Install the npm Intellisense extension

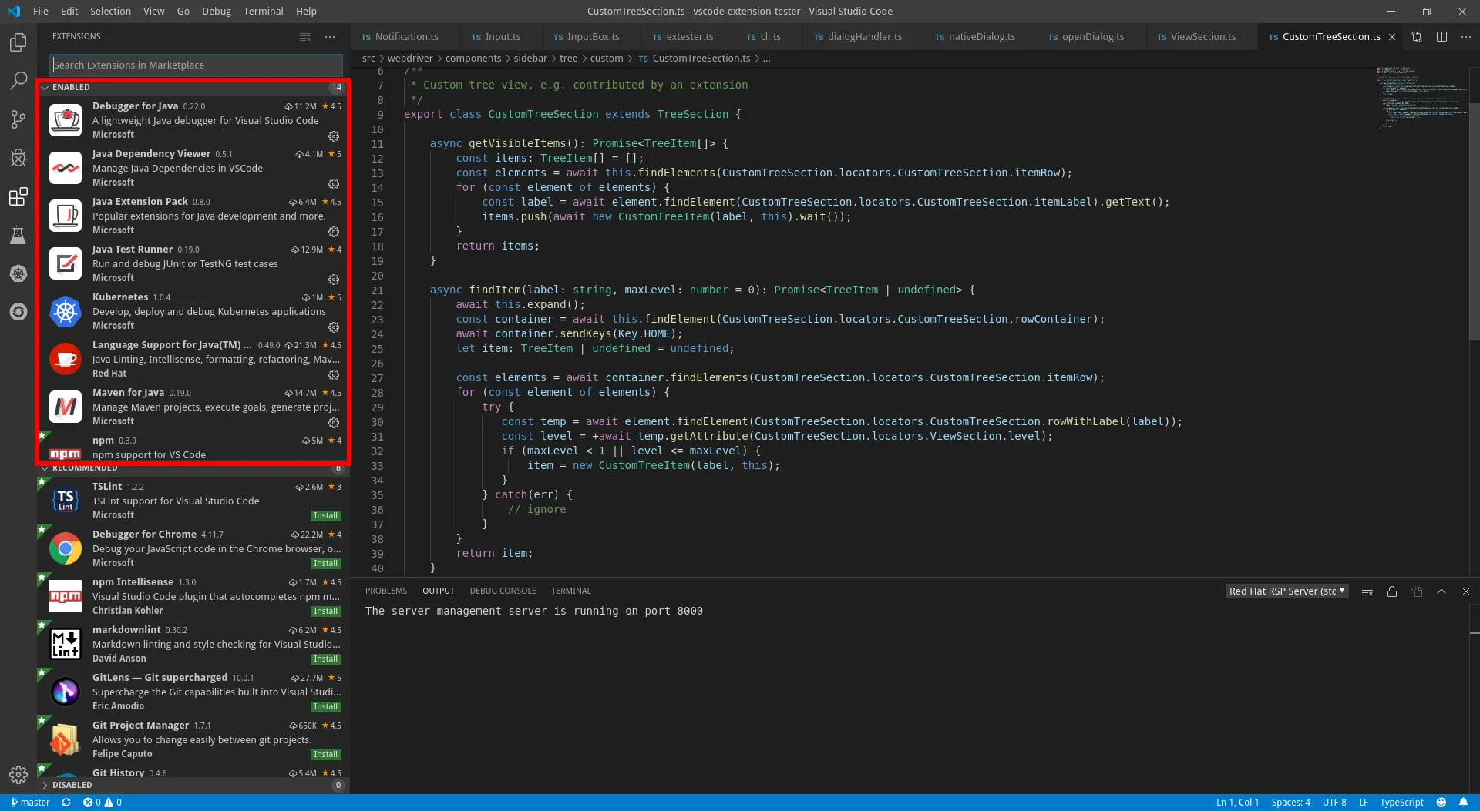(x=326, y=612)
